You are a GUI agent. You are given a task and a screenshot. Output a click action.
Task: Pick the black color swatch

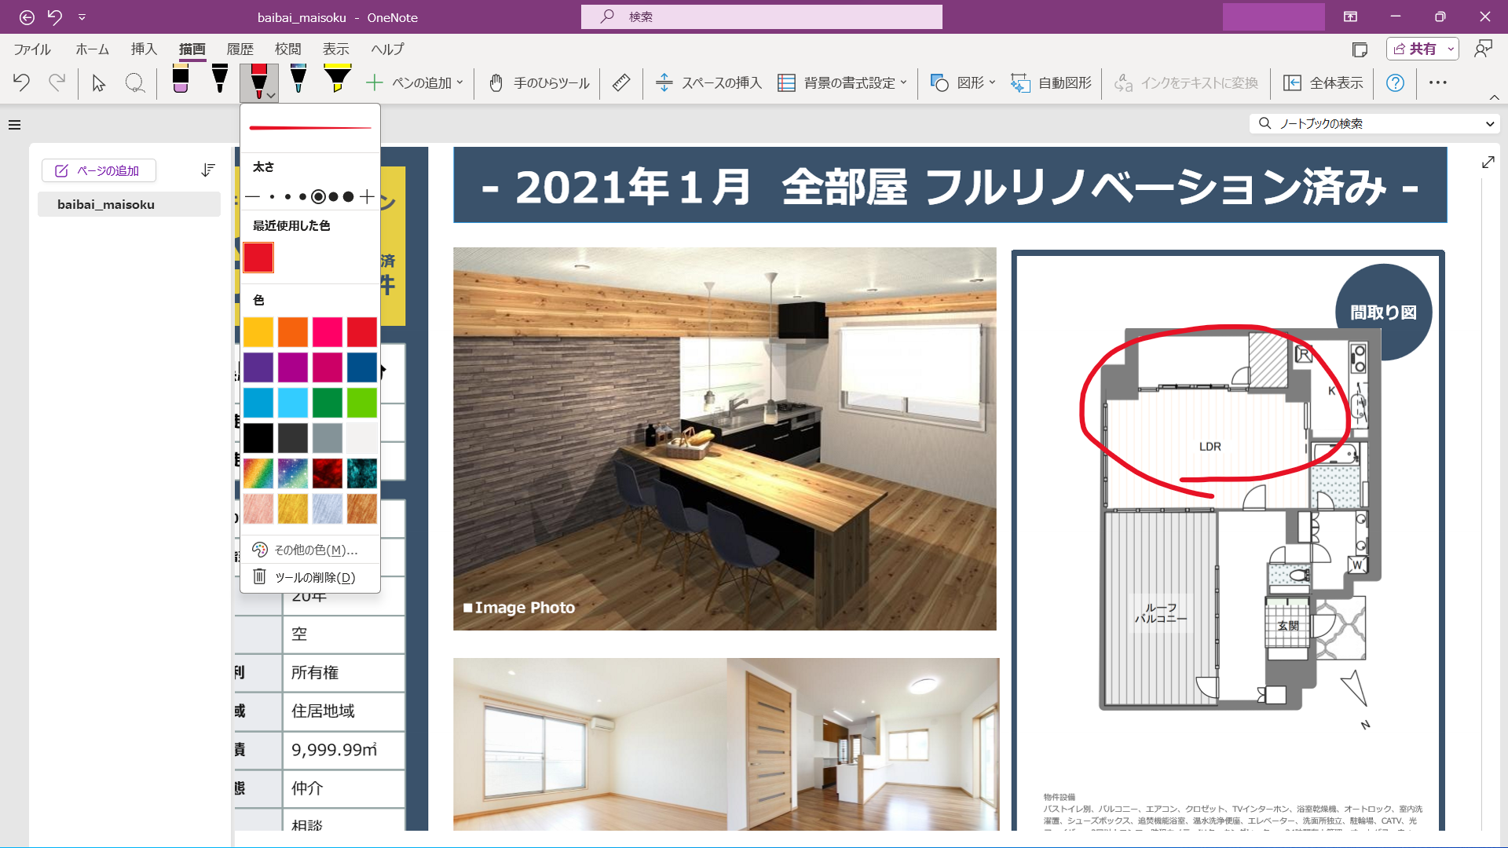[x=258, y=438]
